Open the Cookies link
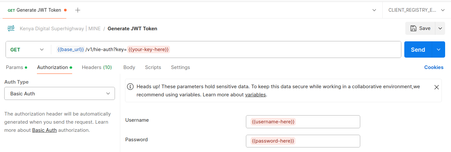Screen dimensions: 451x152 [x=434, y=67]
